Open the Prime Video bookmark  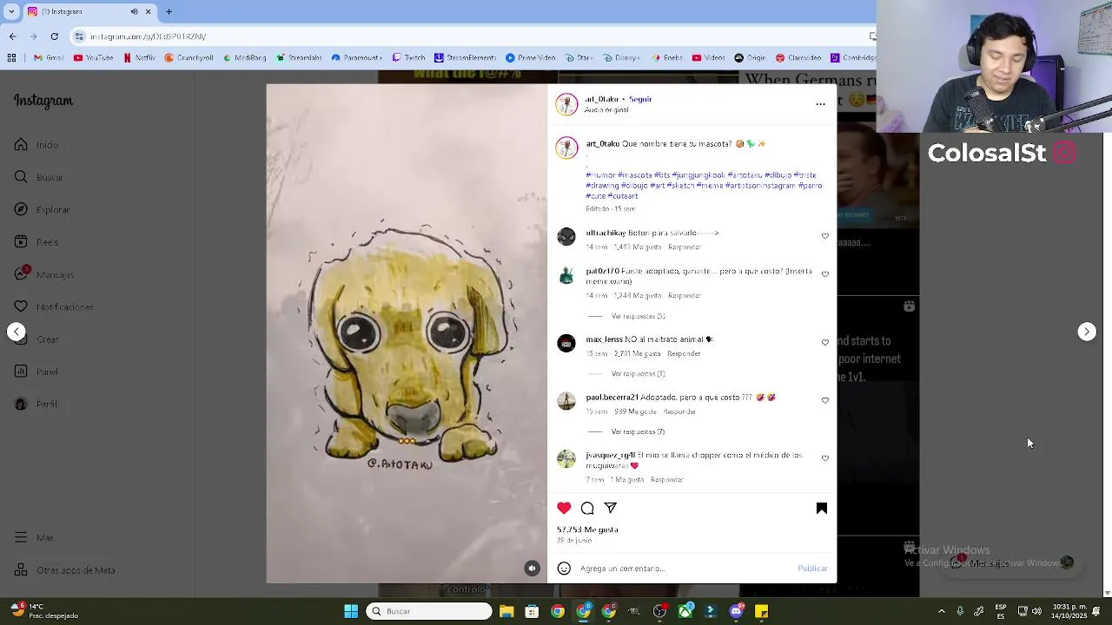(x=531, y=58)
